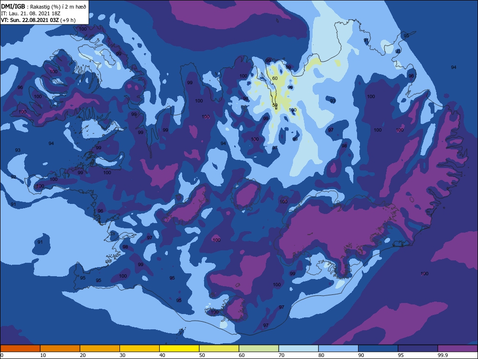Select the 40–50 bright yellow legend swatch
Screen dimensions: 478x359
179,348
